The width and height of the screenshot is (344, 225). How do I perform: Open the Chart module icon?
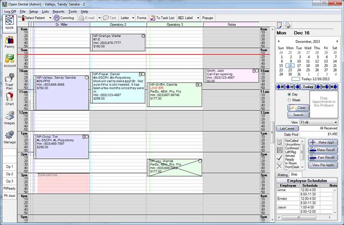(9, 99)
